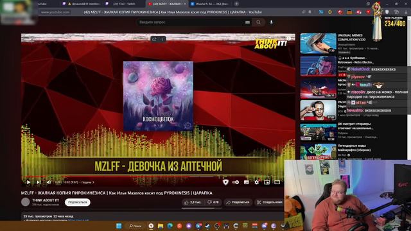The image size is (411, 231).
Task: Click the browser shield protection icon
Action: coord(387,12)
